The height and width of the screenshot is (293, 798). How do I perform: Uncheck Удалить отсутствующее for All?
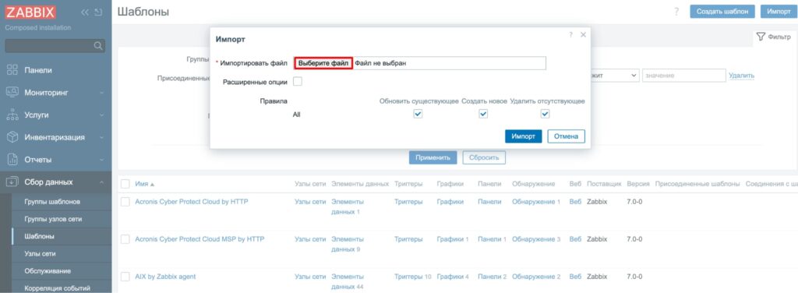(545, 115)
